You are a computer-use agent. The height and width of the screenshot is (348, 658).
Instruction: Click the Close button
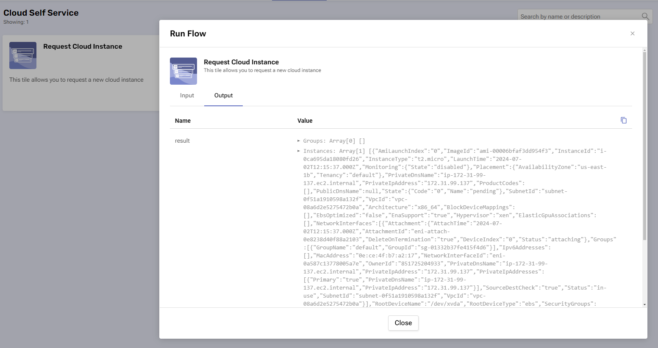pos(403,323)
